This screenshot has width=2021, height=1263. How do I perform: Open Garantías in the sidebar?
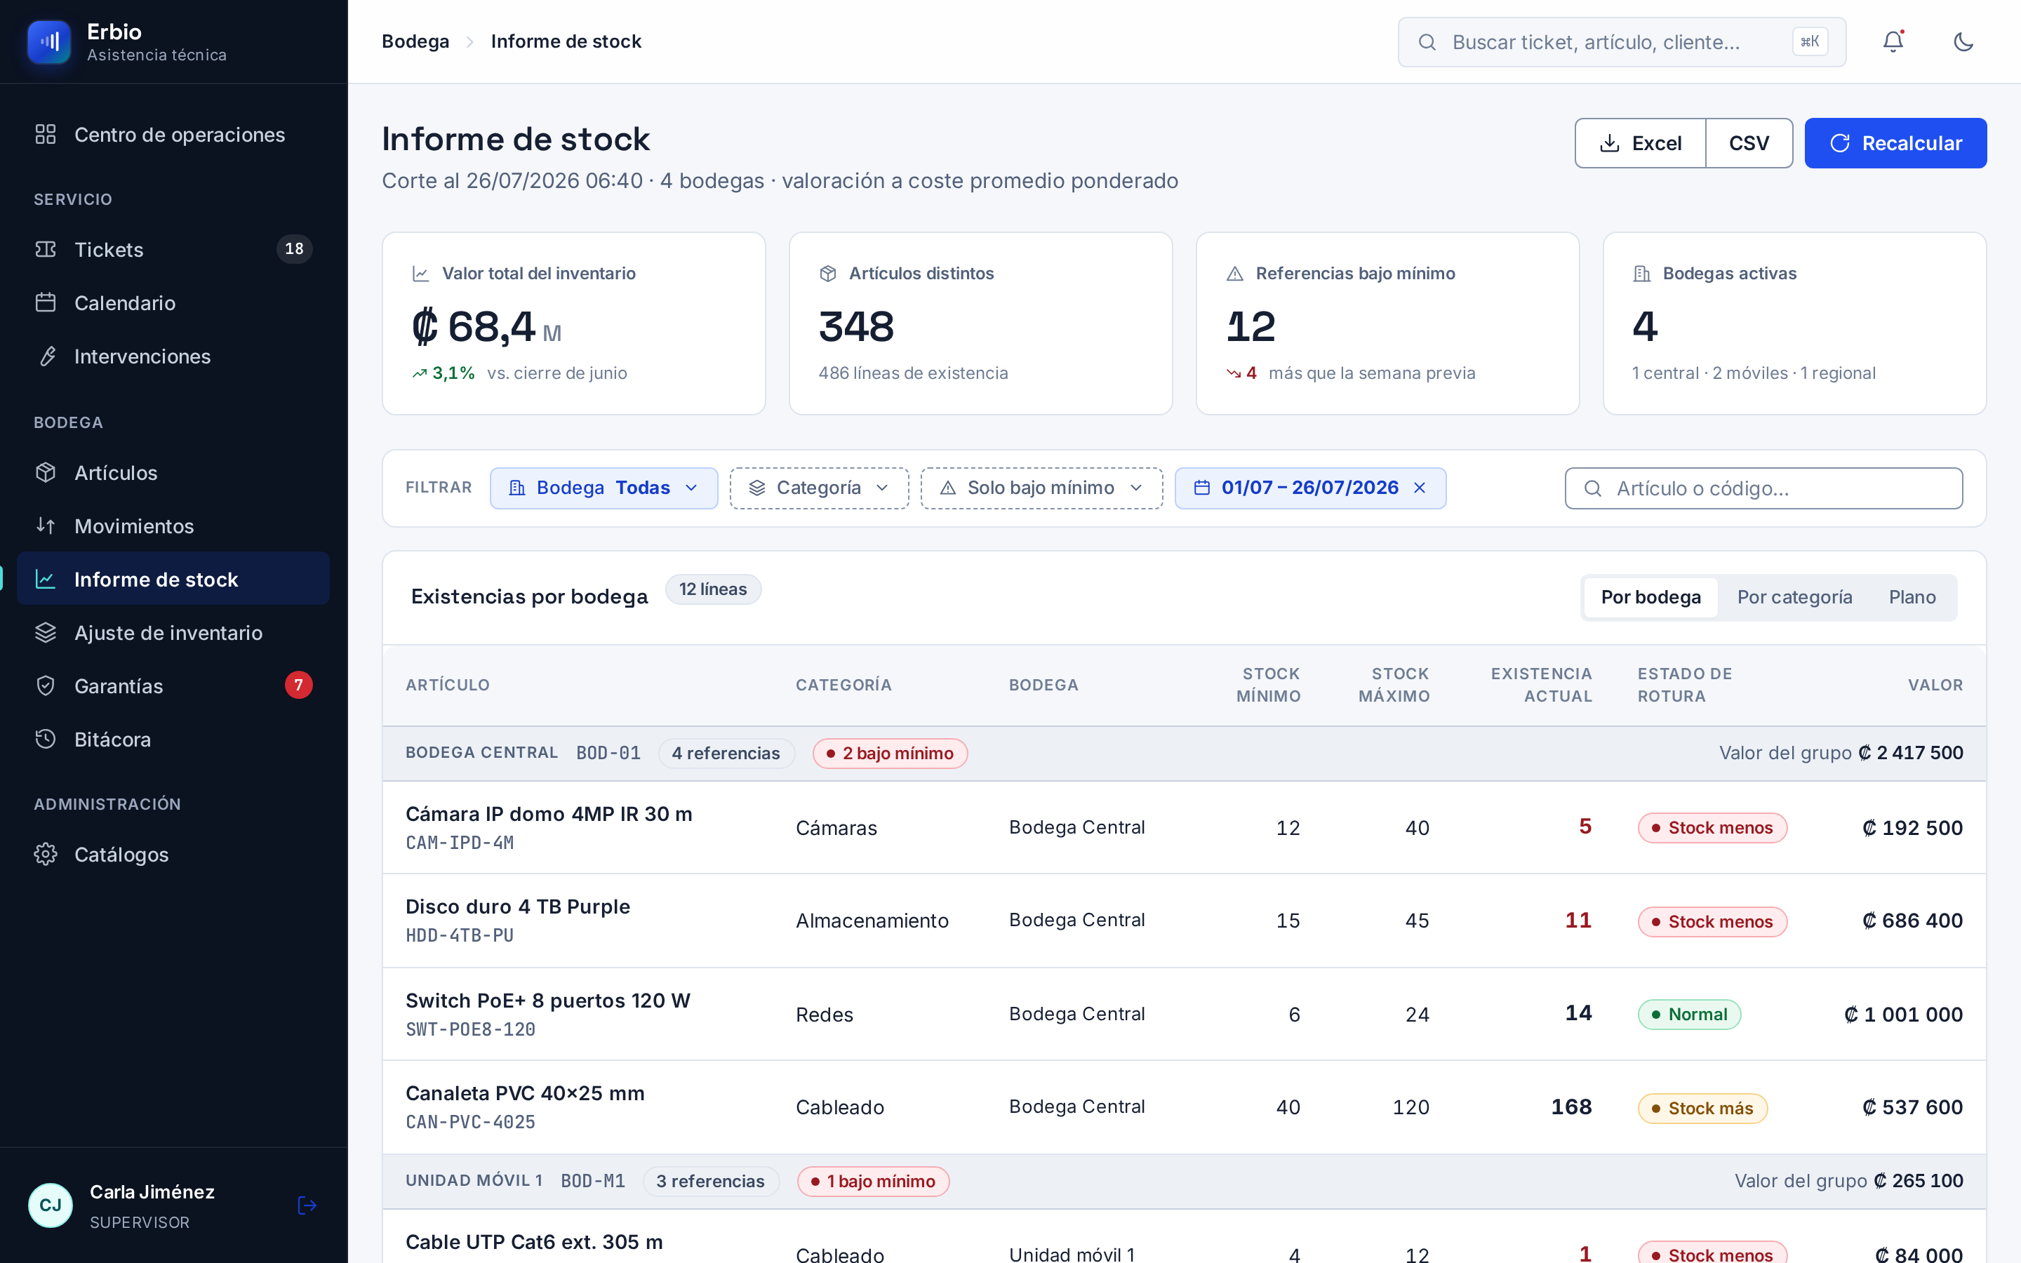[173, 686]
